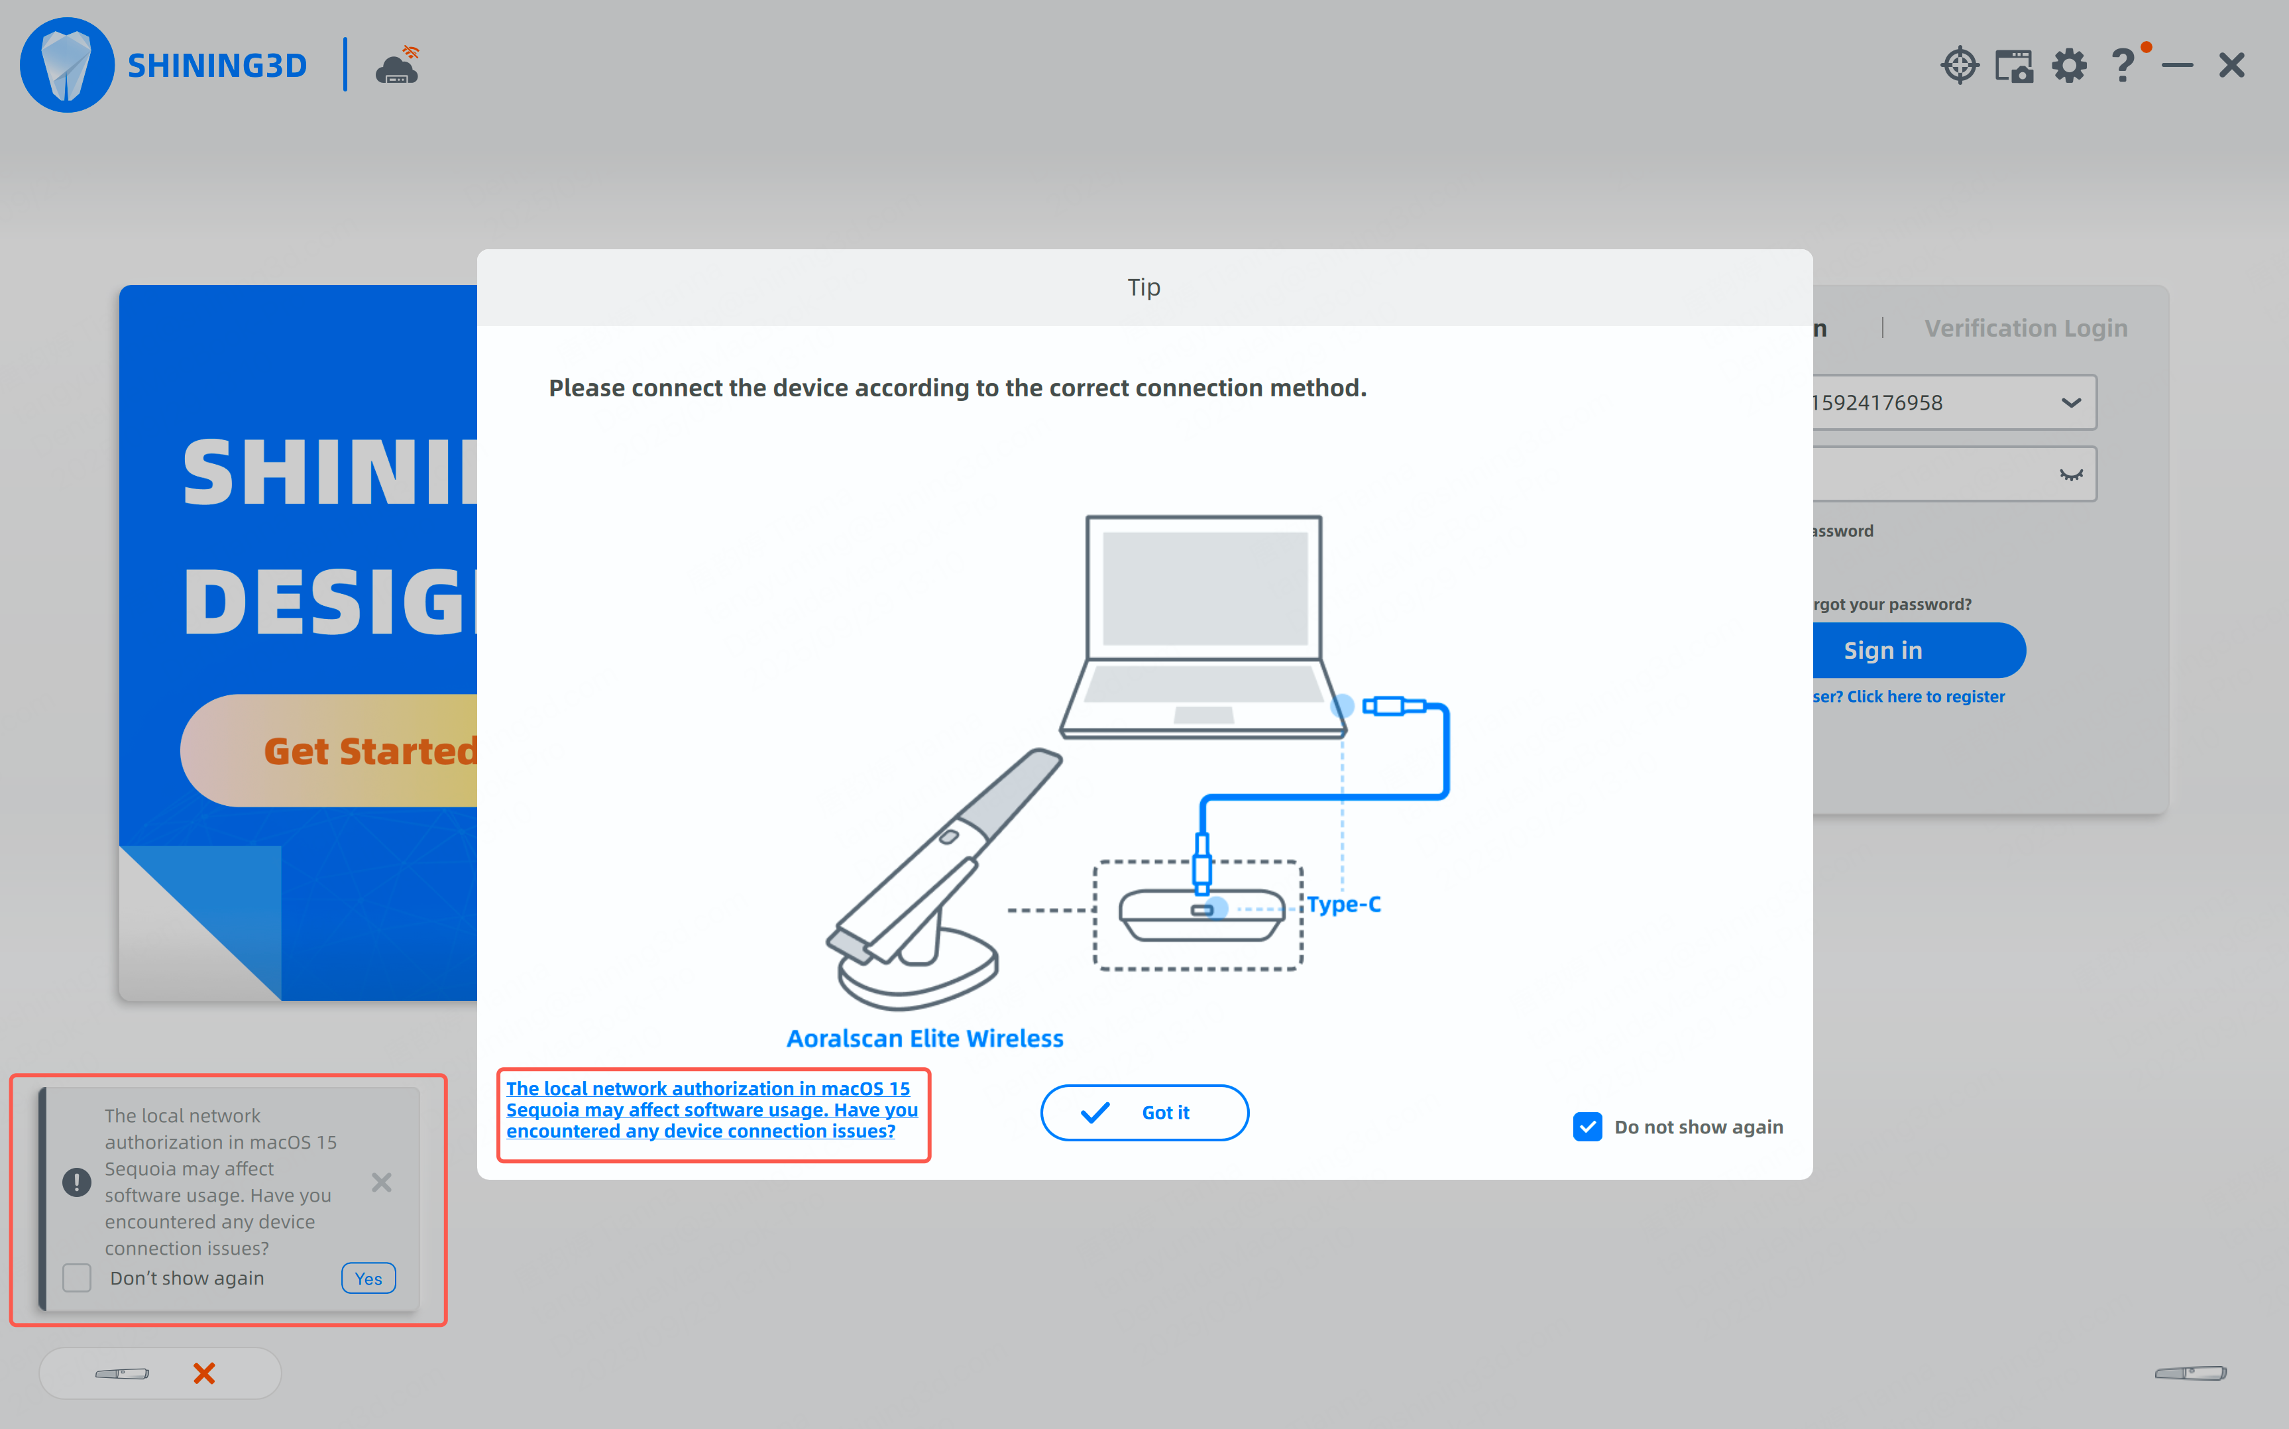The height and width of the screenshot is (1429, 2289).
Task: Open settings gear icon
Action: tap(2069, 66)
